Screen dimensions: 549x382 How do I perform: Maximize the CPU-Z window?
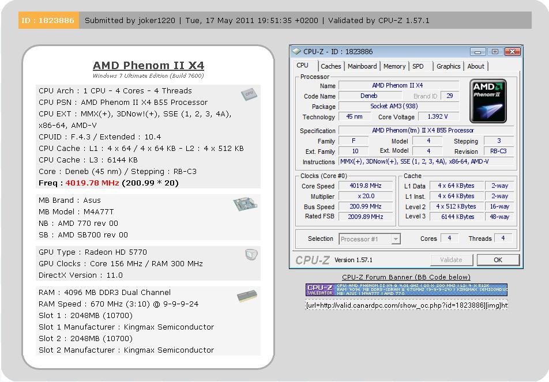click(x=495, y=52)
